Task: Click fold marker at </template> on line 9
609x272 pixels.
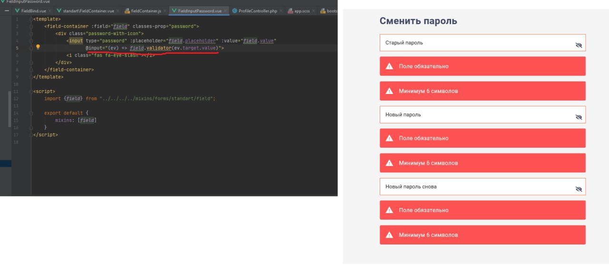Action: [x=31, y=76]
